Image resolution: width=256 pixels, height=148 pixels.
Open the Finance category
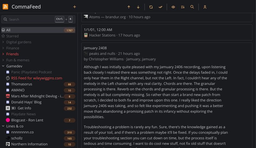13,48
